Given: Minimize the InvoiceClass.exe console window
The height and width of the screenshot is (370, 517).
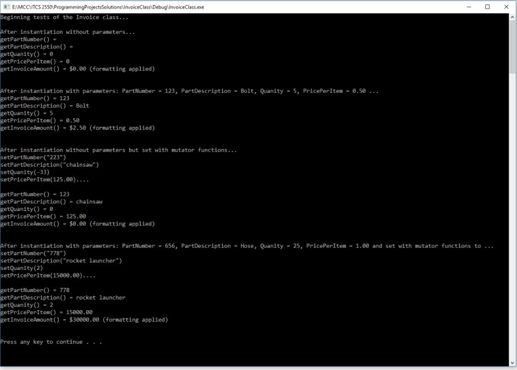Looking at the screenshot, I should coord(469,7).
